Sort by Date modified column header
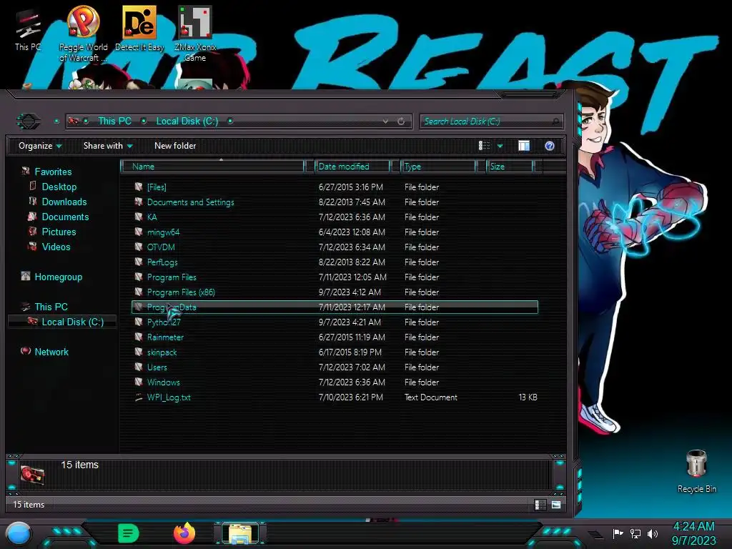This screenshot has height=549, width=732. point(352,166)
